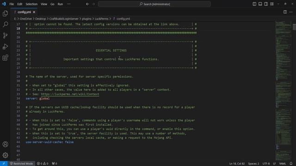Open the Accounts menu icon
Viewport: 296px width, 166px height.
[x=5, y=144]
